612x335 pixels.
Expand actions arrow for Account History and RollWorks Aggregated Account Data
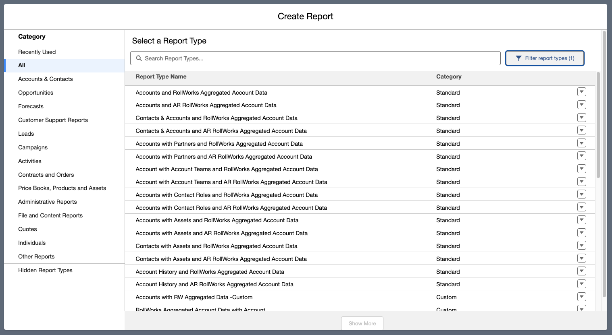[x=581, y=271]
